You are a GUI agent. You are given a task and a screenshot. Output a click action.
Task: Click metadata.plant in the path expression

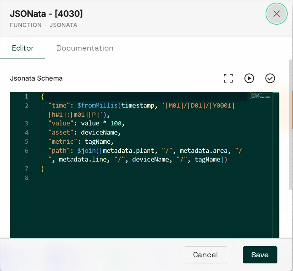pos(128,151)
